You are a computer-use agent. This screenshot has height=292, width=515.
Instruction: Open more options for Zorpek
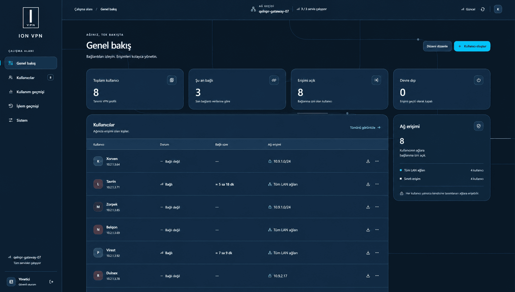click(x=377, y=207)
